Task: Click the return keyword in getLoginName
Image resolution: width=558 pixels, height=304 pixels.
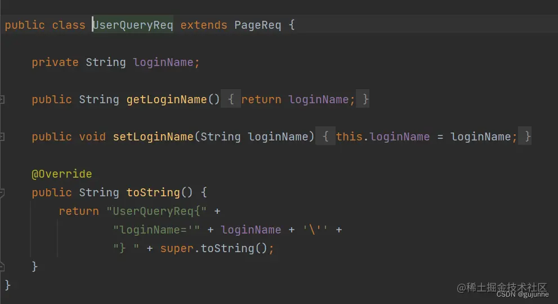Action: coord(261,99)
